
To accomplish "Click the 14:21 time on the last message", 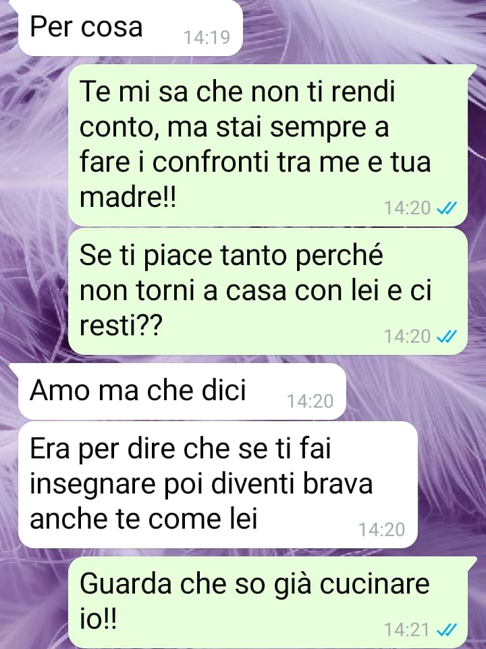I will 408,630.
